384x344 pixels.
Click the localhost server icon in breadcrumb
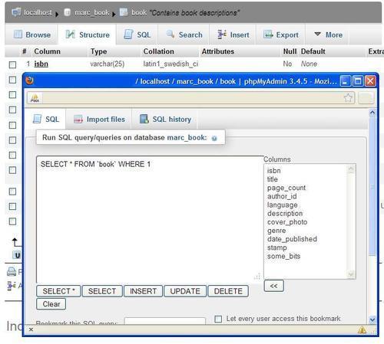[16, 12]
